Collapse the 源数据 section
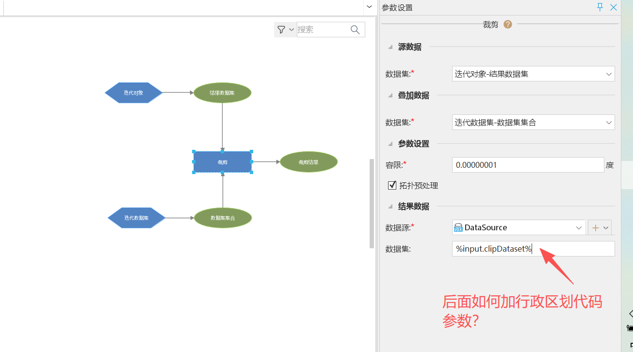 coord(390,47)
